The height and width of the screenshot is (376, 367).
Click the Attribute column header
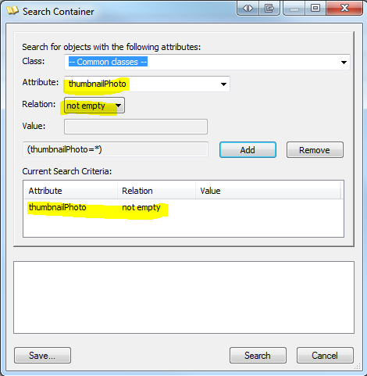70,191
